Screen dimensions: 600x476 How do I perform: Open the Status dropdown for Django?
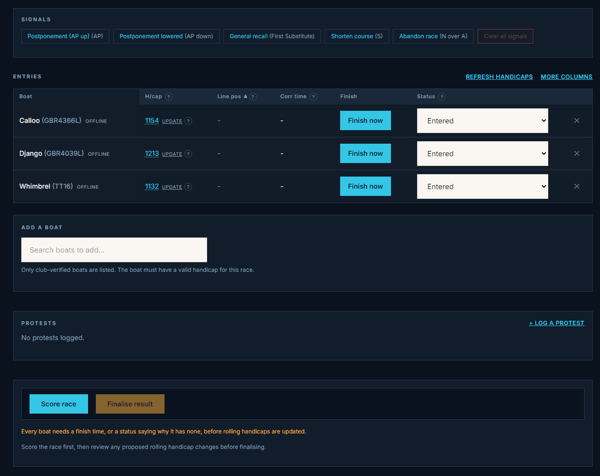[482, 153]
